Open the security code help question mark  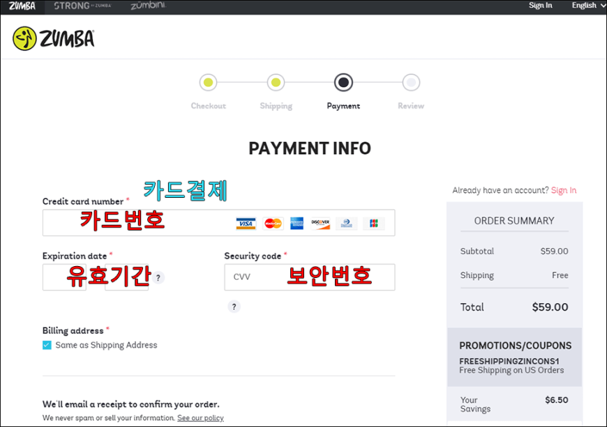point(234,306)
